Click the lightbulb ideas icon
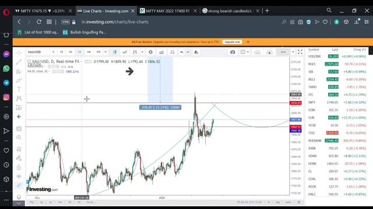Image resolution: width=373 pixels, height=209 pixels. [x=19, y=197]
